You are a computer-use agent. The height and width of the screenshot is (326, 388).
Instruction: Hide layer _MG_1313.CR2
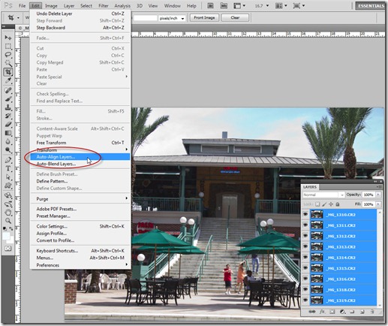pos(305,246)
